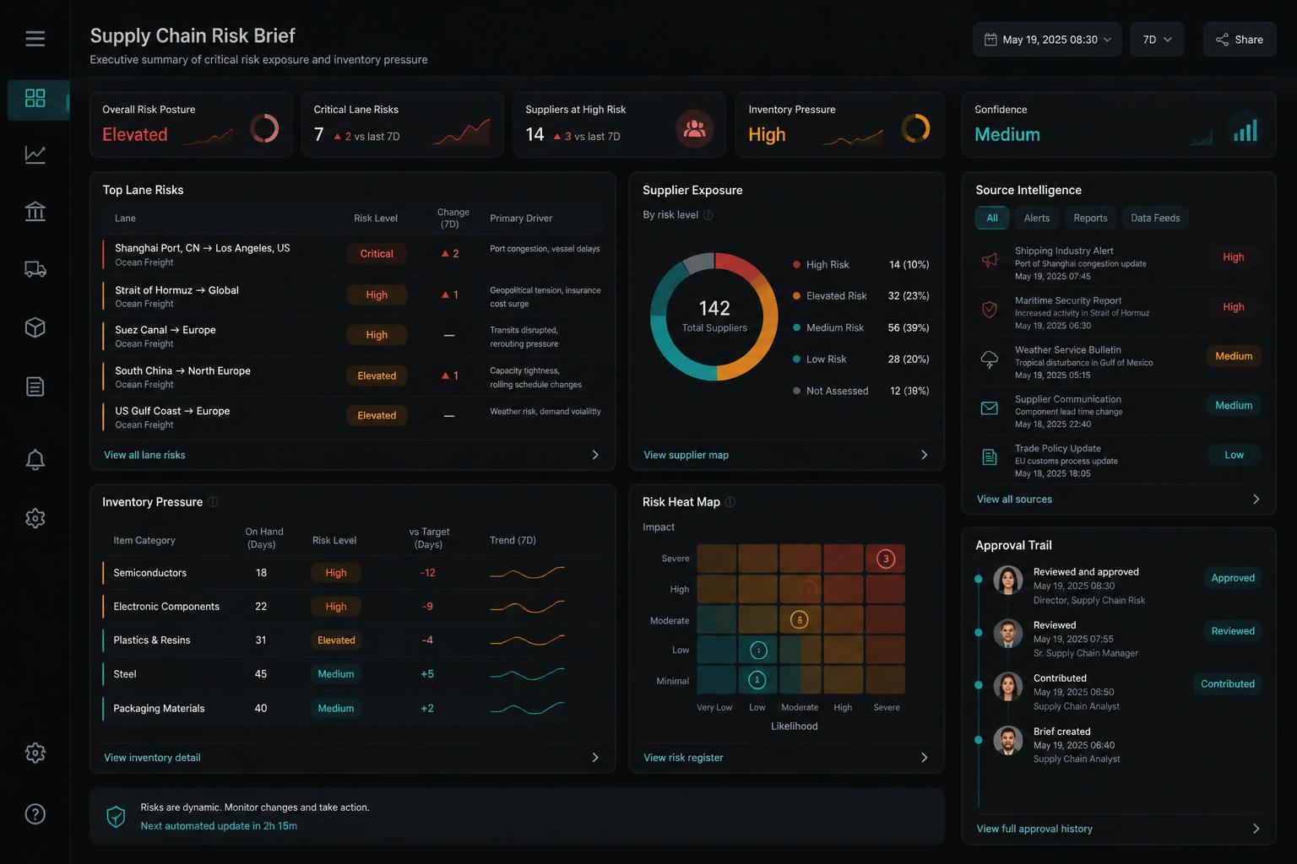Open the View inventory detail link
Image resolution: width=1297 pixels, height=864 pixels.
[x=152, y=758]
